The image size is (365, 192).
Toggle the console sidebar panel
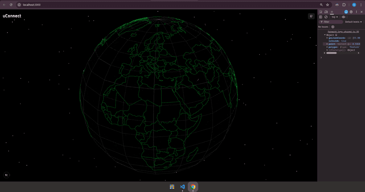coord(321,17)
